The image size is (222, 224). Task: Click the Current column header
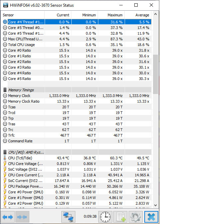tap(58, 15)
